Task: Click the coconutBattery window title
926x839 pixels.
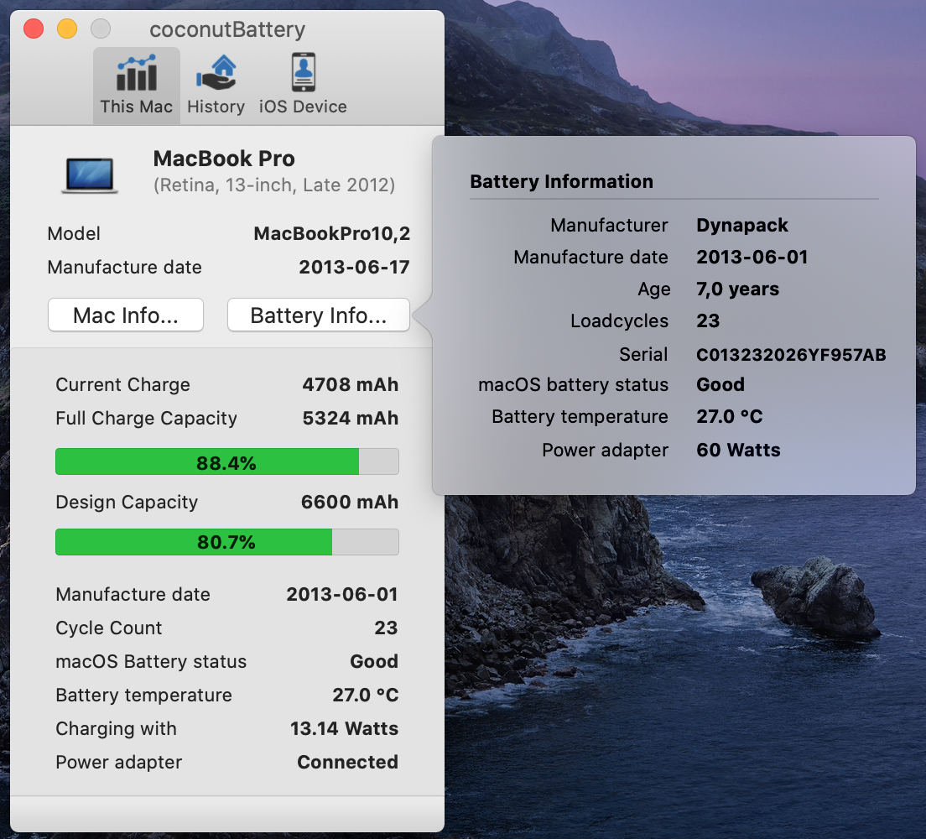Action: (227, 30)
